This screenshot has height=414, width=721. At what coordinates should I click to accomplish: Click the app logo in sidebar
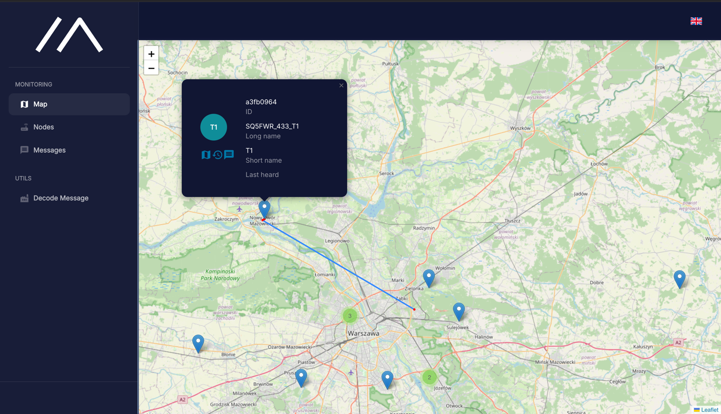click(x=69, y=34)
